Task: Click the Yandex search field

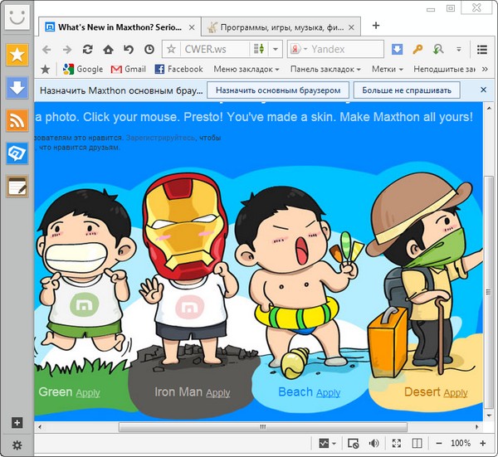Action: click(344, 50)
